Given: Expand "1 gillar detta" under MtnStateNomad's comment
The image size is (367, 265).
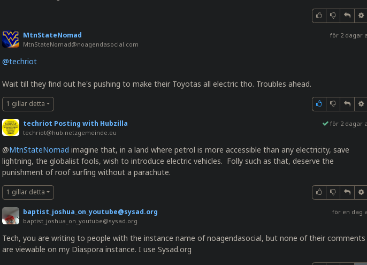Looking at the screenshot, I should point(28,104).
